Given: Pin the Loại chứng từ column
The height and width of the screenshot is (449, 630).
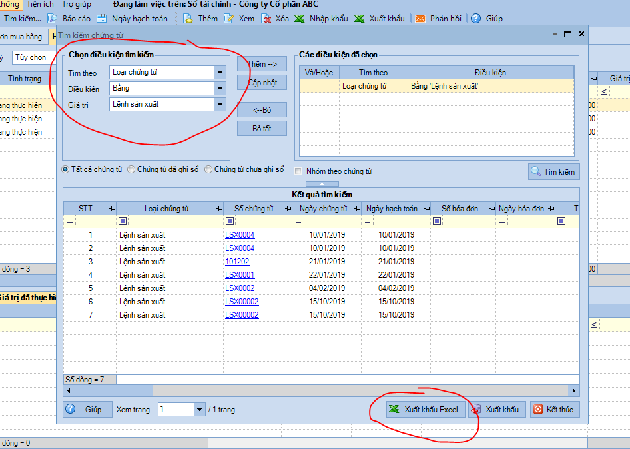Looking at the screenshot, I should (x=219, y=209).
